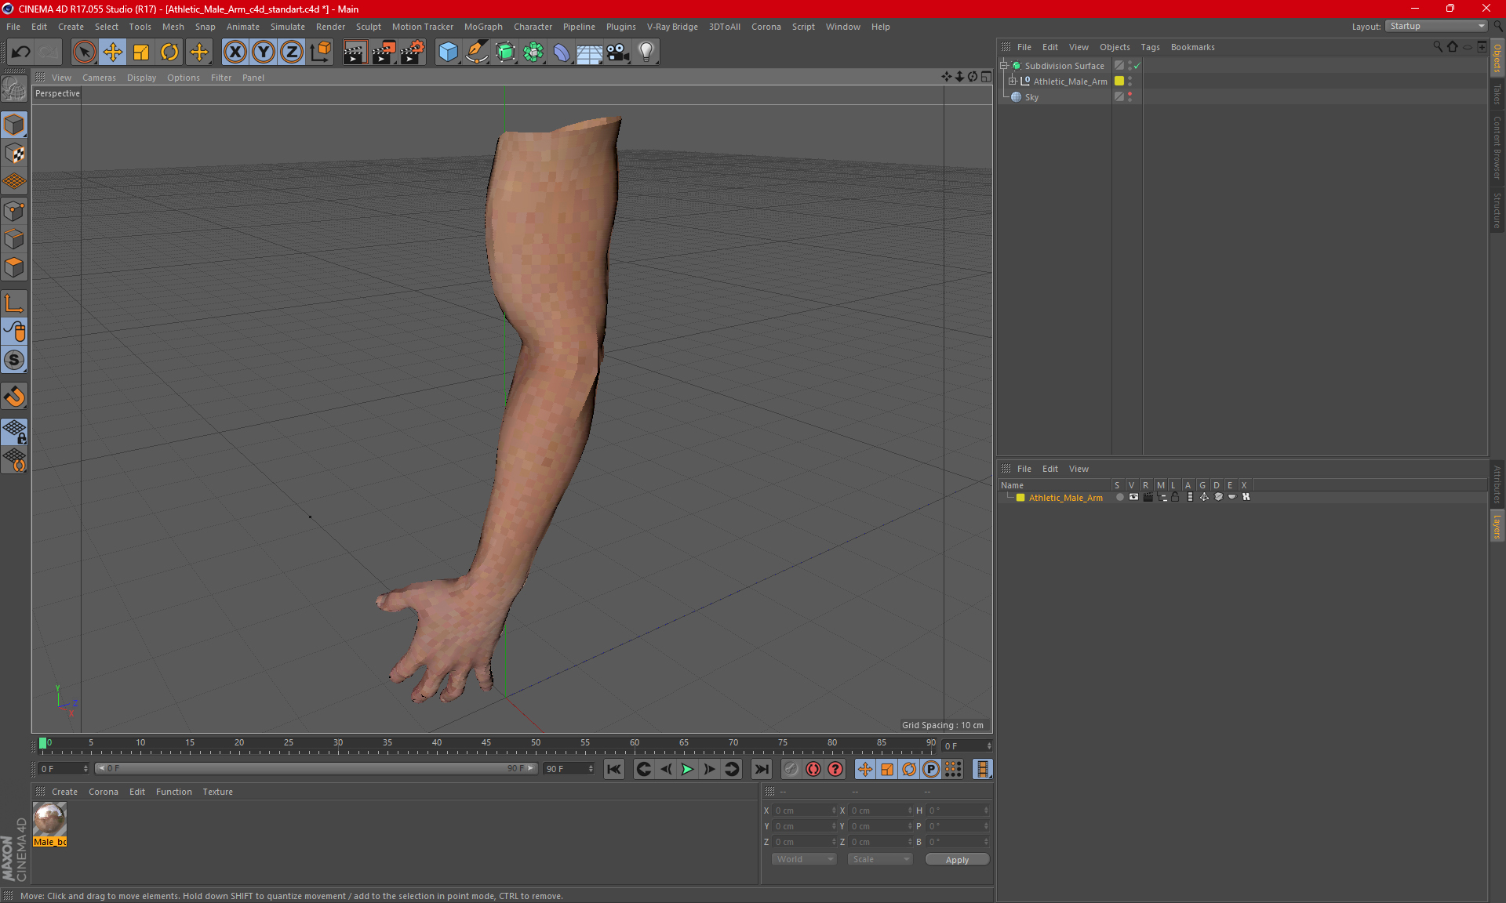This screenshot has height=903, width=1506.
Task: Toggle Z axis lock
Action: click(292, 53)
